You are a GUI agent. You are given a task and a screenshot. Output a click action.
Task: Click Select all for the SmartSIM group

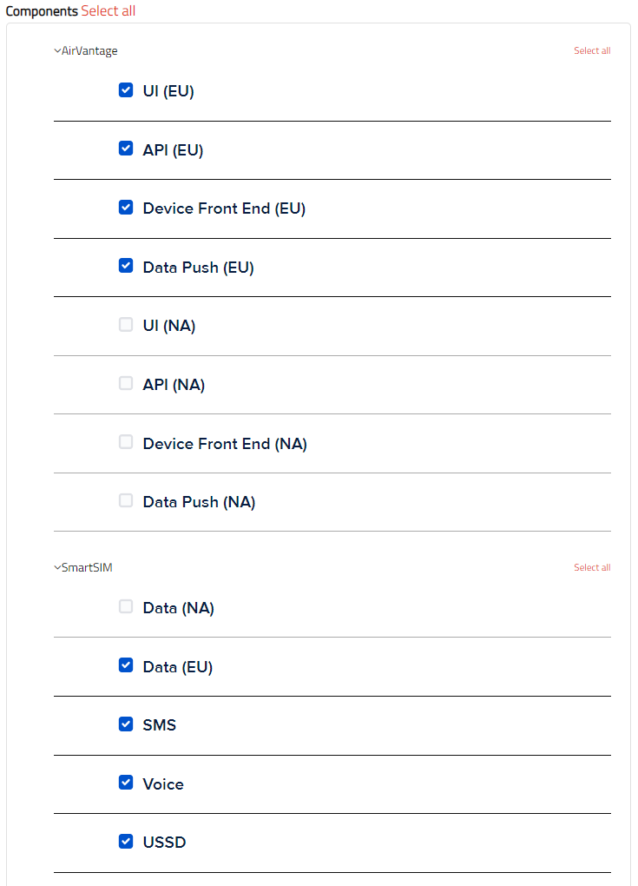tap(592, 568)
